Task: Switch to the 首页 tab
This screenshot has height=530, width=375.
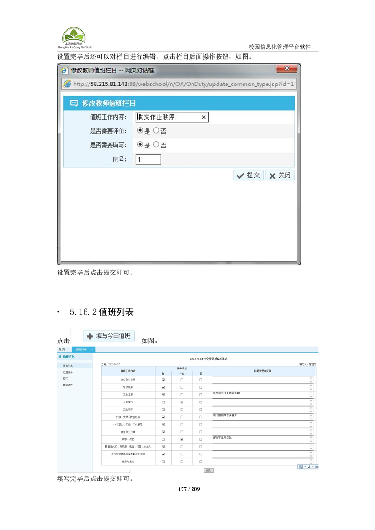Action: click(62, 349)
